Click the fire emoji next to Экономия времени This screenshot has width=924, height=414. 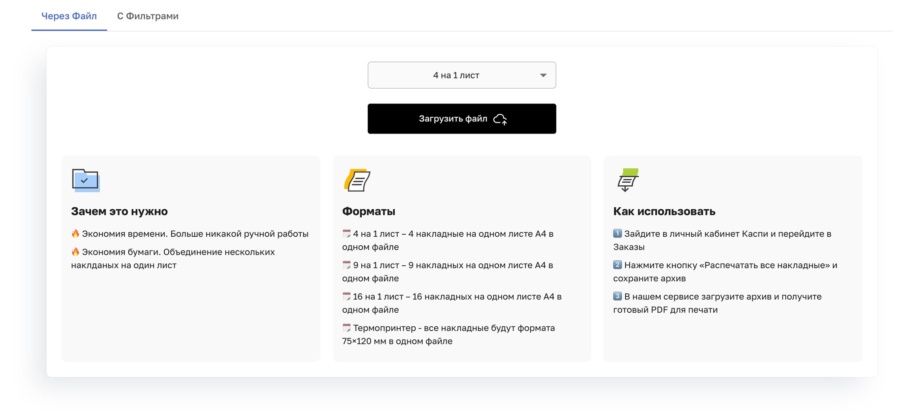pyautogui.click(x=75, y=233)
